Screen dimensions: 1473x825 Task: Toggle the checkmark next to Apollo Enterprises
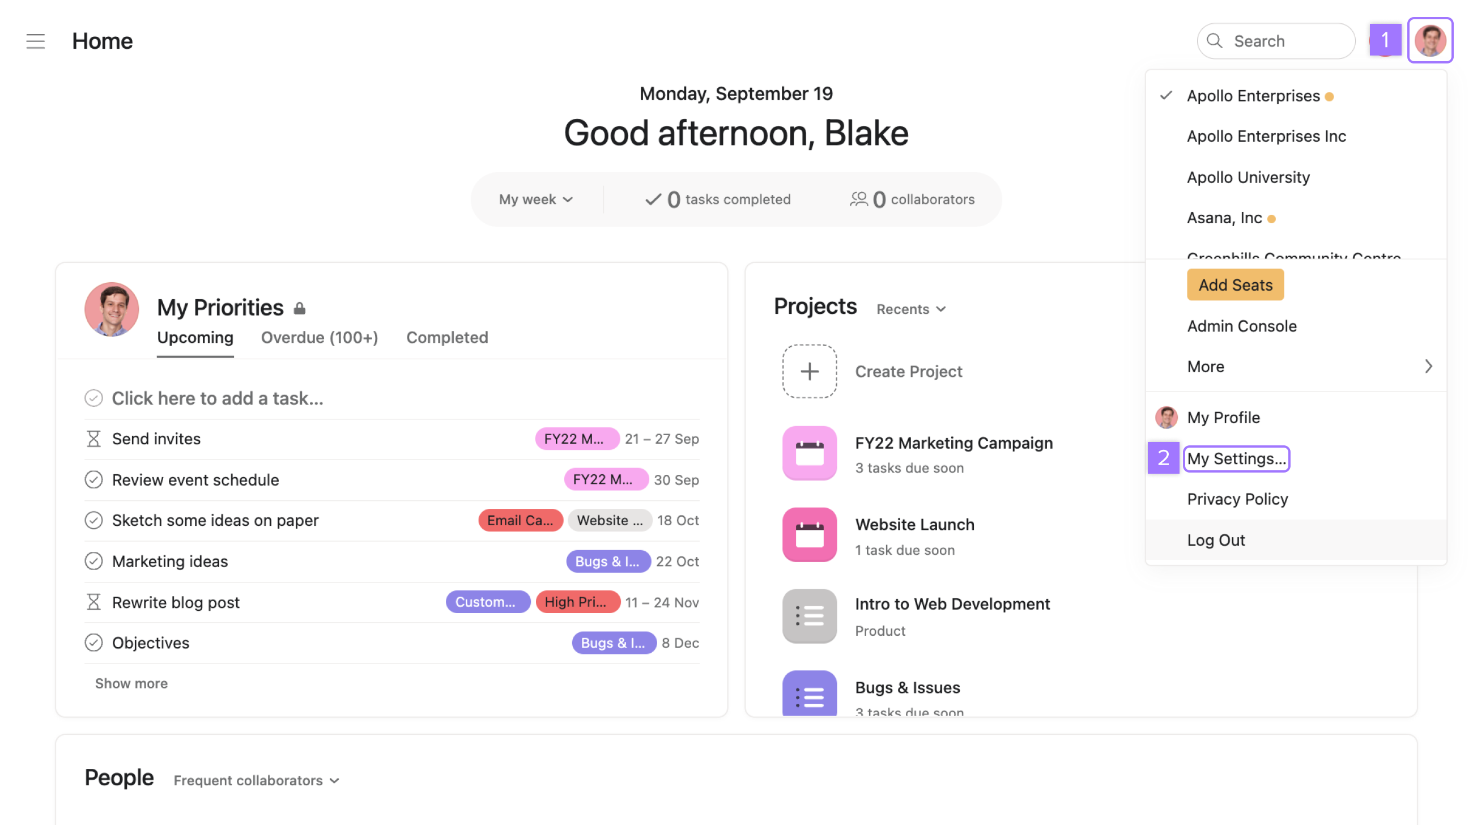pos(1165,94)
